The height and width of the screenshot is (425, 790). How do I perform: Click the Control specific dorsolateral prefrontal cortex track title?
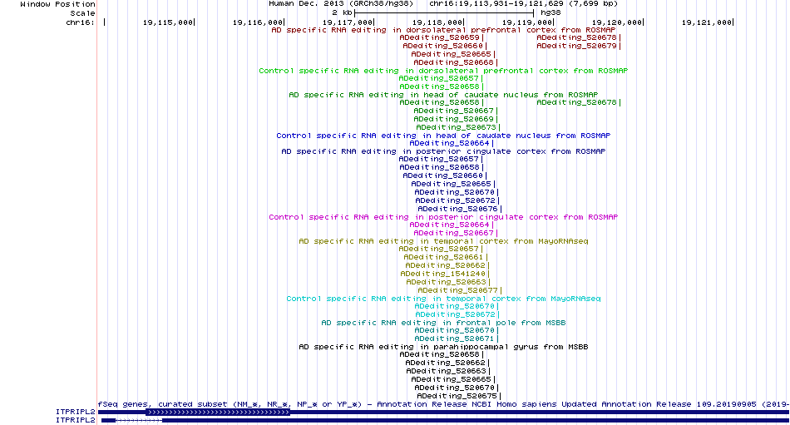[x=443, y=71]
